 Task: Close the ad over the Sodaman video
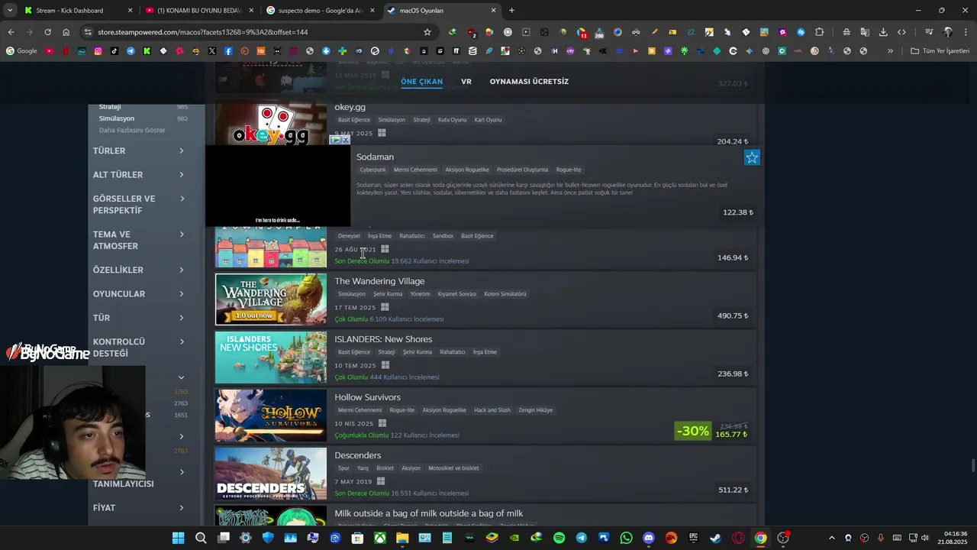(345, 140)
